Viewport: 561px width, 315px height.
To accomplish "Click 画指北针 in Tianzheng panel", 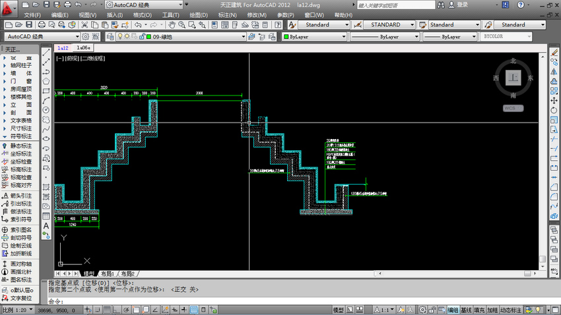I will (18, 272).
